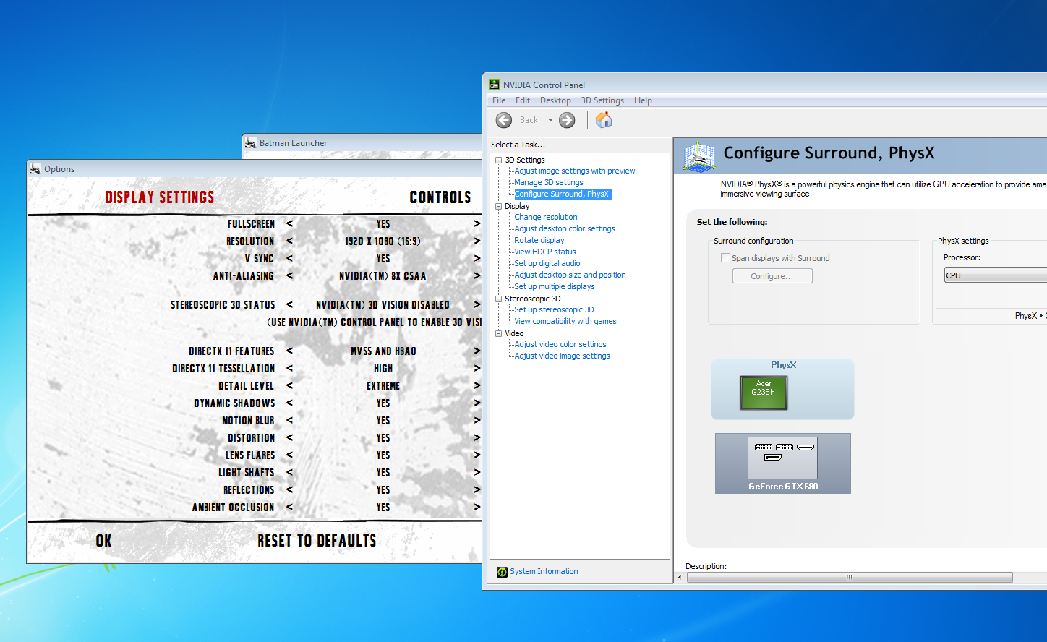The image size is (1047, 642).
Task: Toggle Light Shafts with its right arrow
Action: 477,473
